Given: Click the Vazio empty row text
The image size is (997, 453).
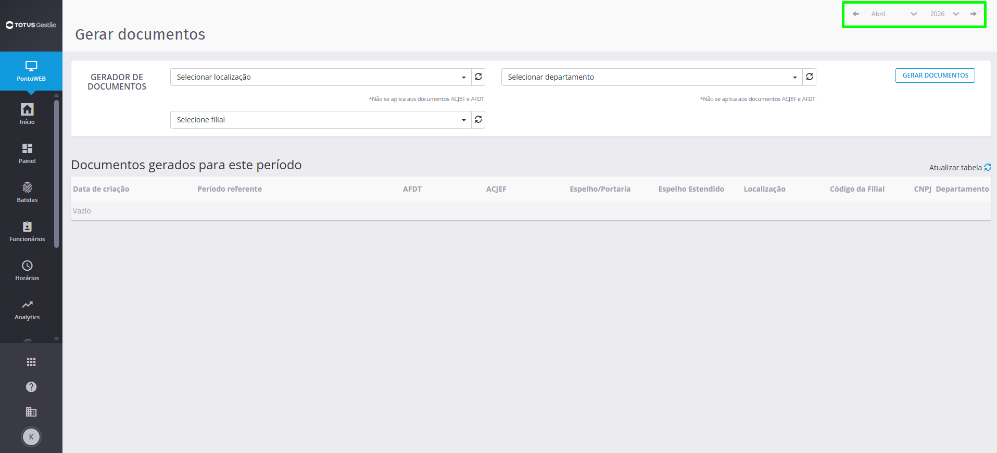Looking at the screenshot, I should click(x=82, y=211).
